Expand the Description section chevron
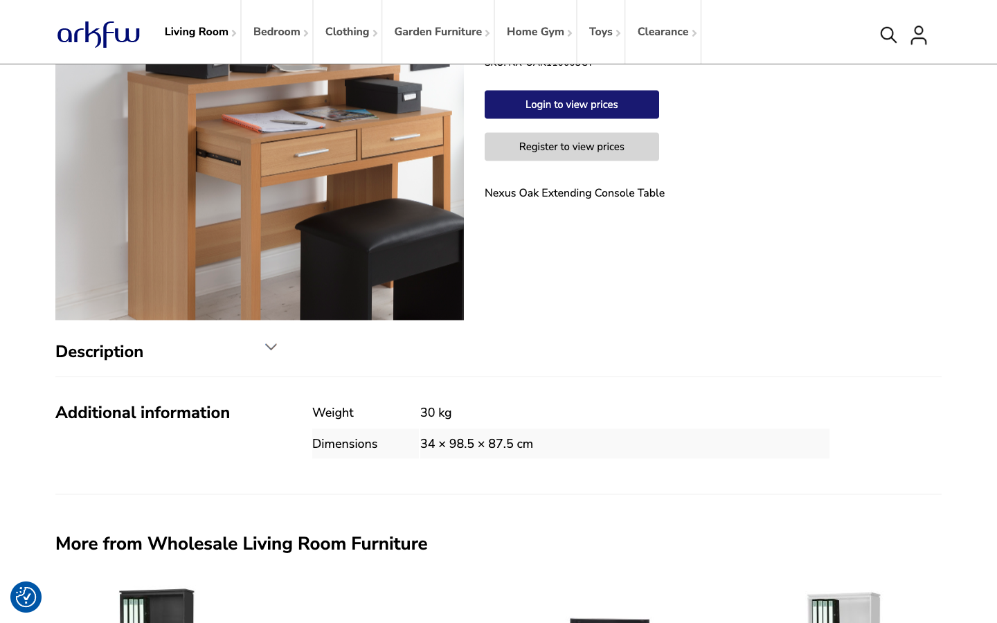This screenshot has height=623, width=997. 271,347
